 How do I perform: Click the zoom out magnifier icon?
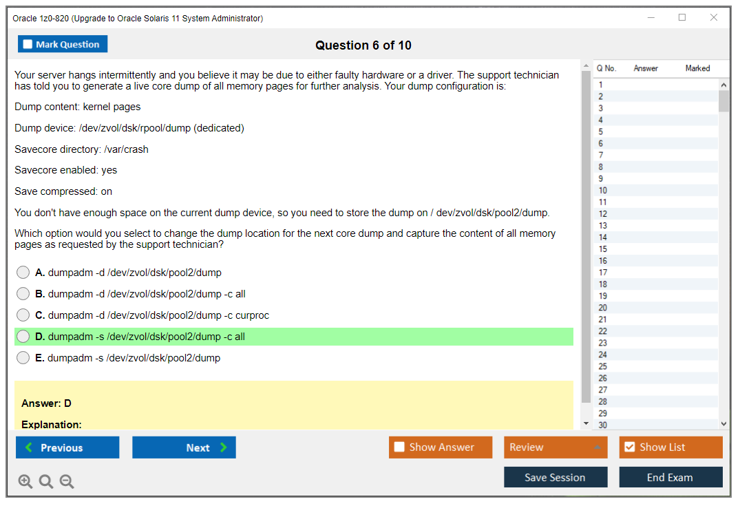click(67, 481)
